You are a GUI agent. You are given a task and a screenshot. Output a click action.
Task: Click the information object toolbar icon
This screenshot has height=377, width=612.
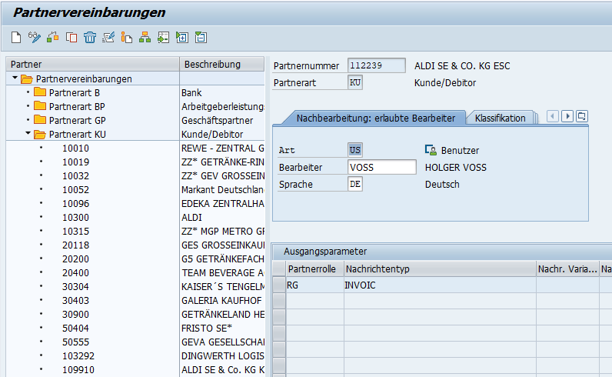coord(127,37)
